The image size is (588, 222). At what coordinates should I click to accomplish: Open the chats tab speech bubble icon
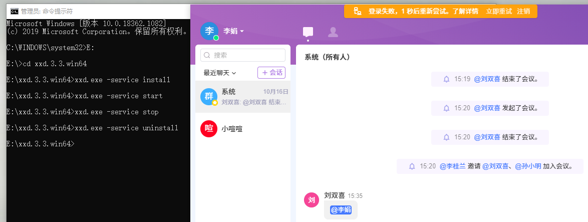click(x=308, y=32)
